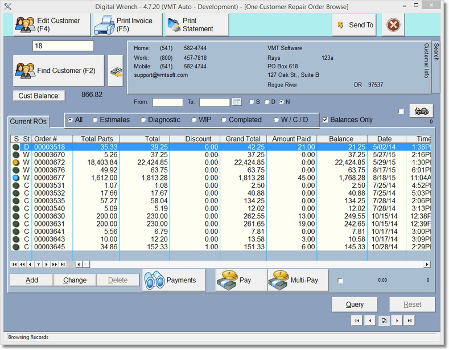Screen dimensions: 449x350
Task: Click the grid's horizontal scrollbar right arrow
Action: pos(427,265)
